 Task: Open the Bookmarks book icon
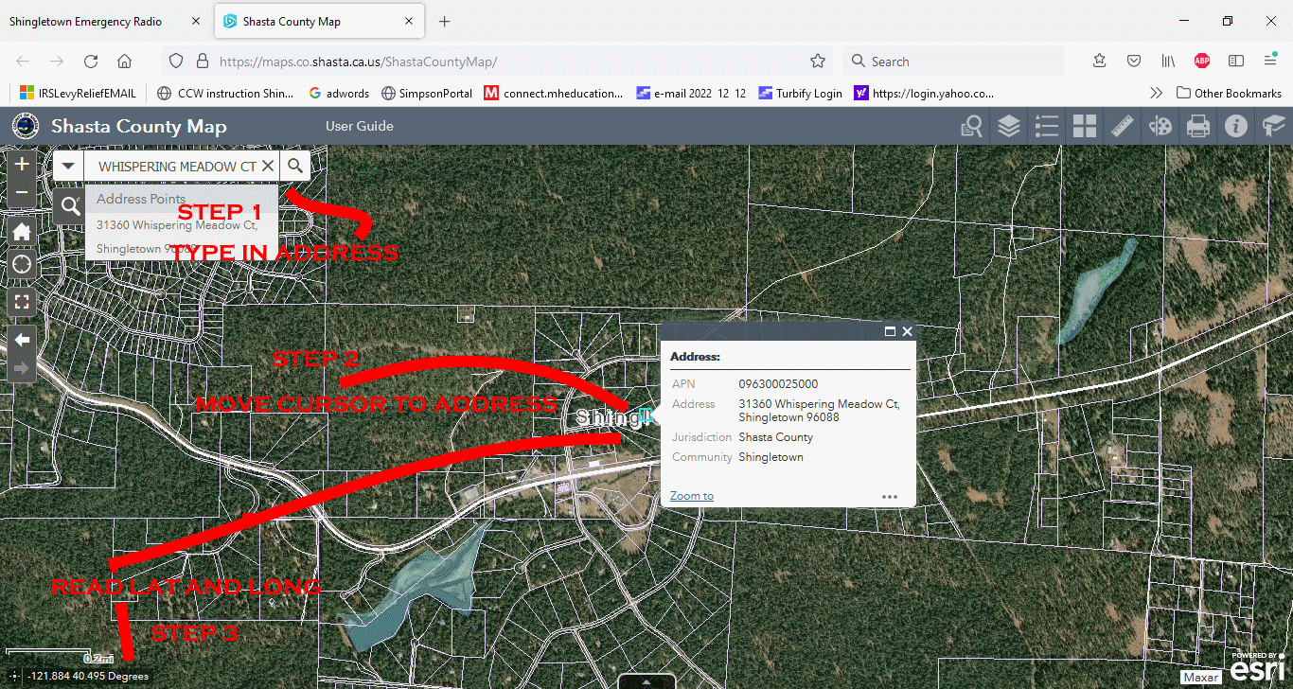(1274, 125)
